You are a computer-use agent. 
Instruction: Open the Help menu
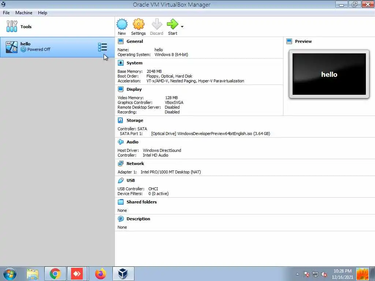point(42,13)
